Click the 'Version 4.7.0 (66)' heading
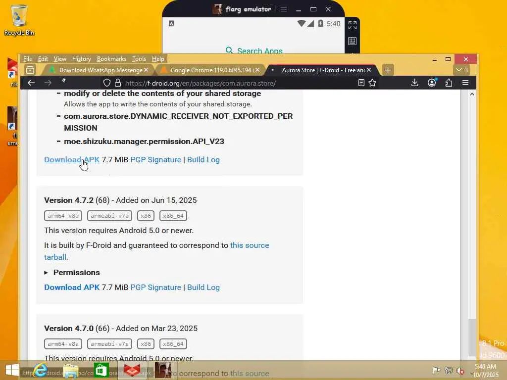Screen dimensions: 507x380 coord(77,329)
